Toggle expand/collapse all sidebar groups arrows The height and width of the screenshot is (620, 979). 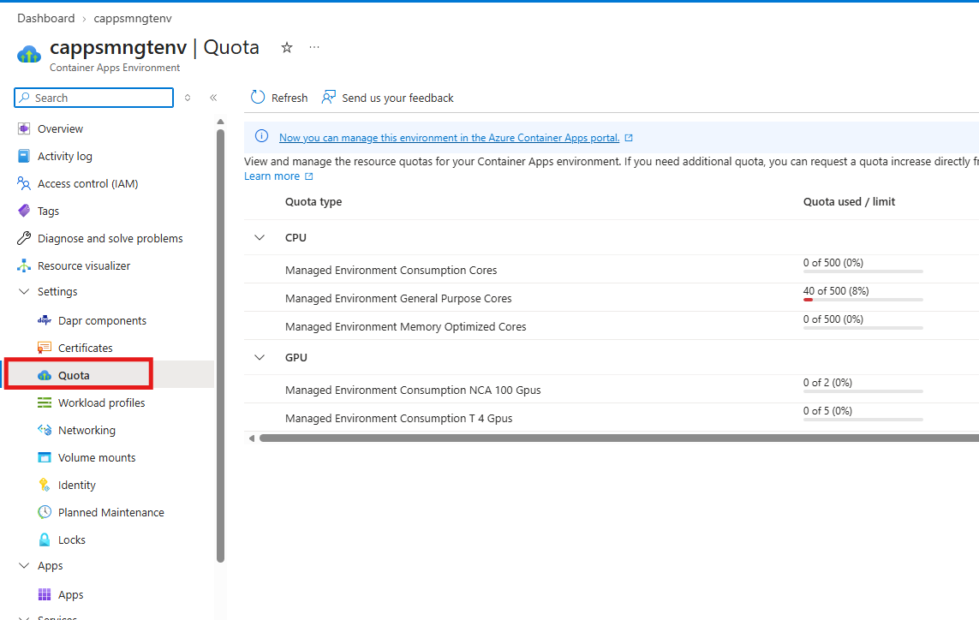click(x=188, y=98)
